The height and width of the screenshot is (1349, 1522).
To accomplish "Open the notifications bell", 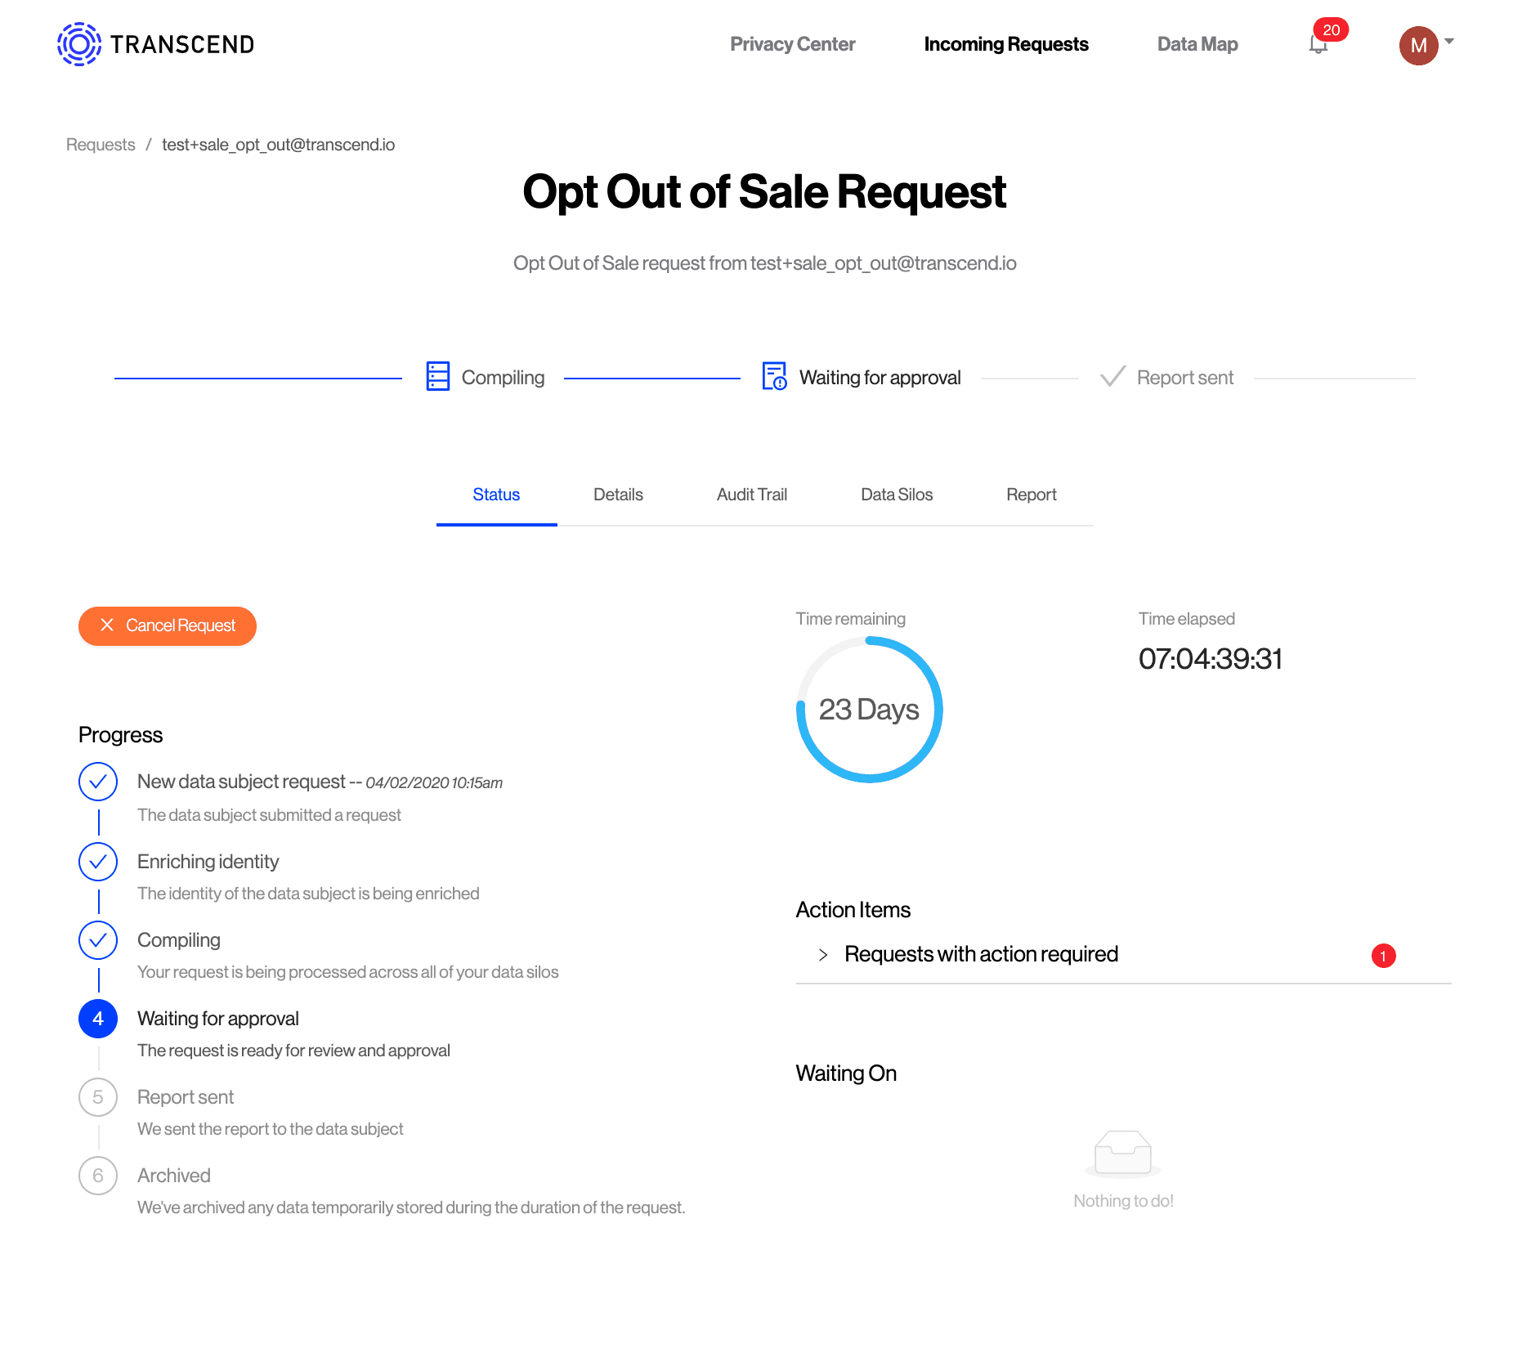I will [x=1318, y=45].
